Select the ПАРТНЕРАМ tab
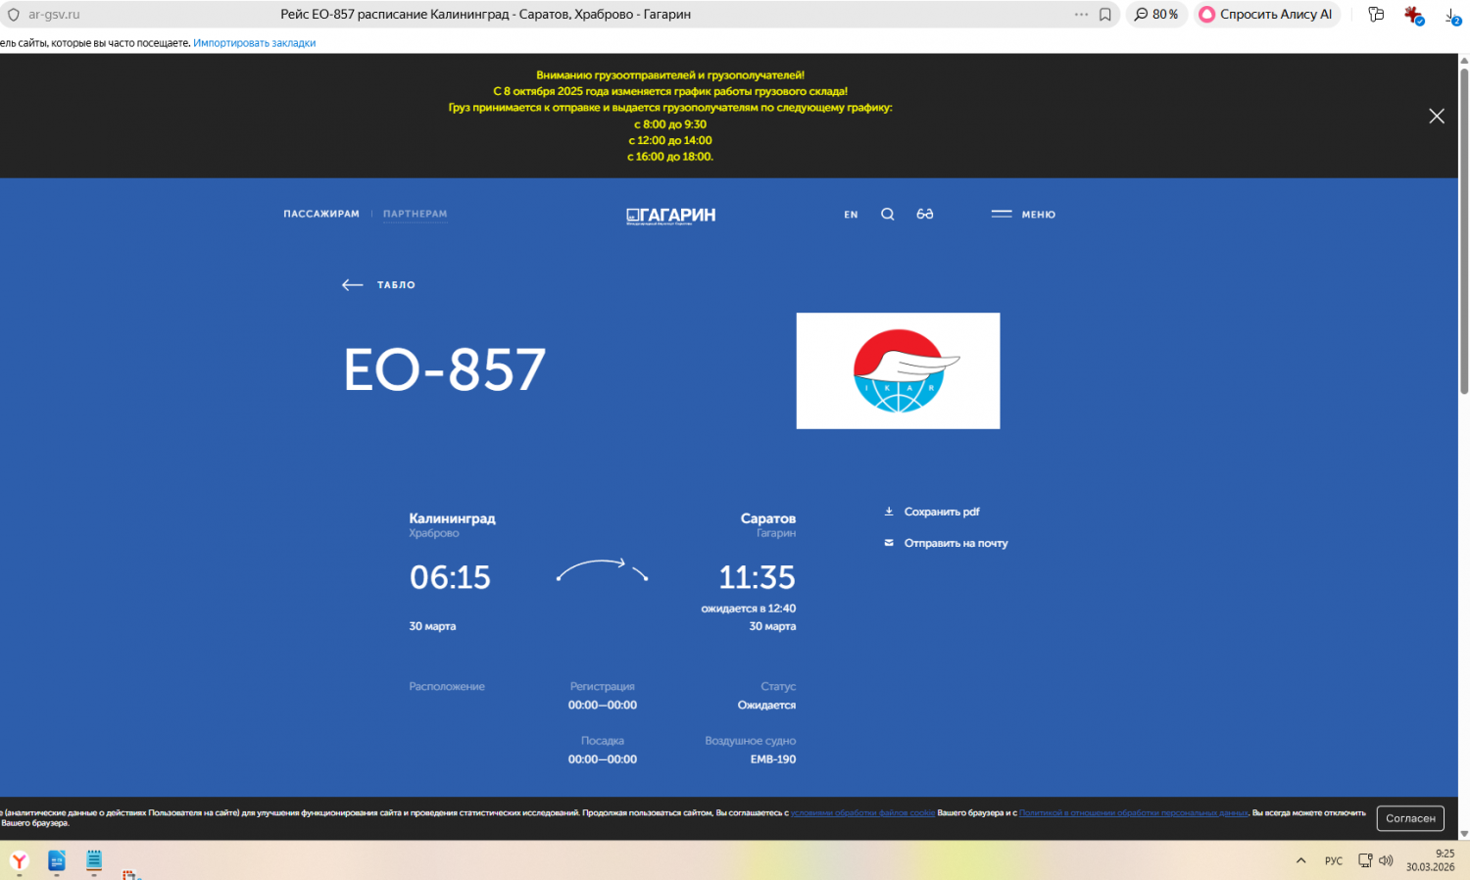The image size is (1470, 880). [415, 214]
